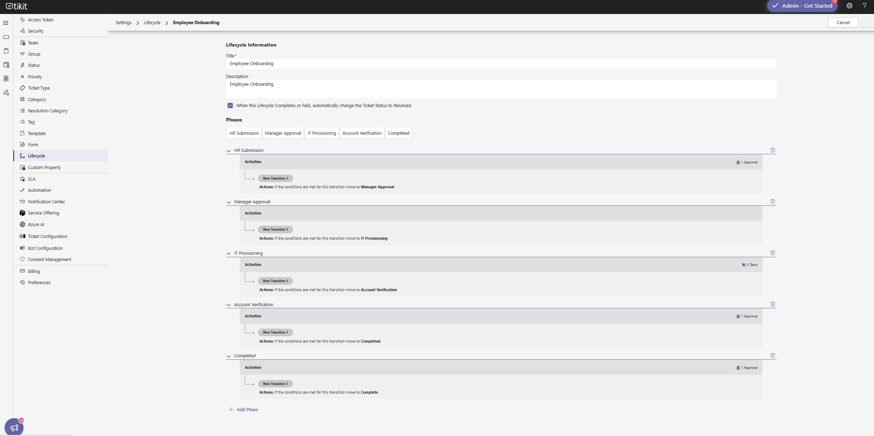Click the Description text area

point(501,89)
